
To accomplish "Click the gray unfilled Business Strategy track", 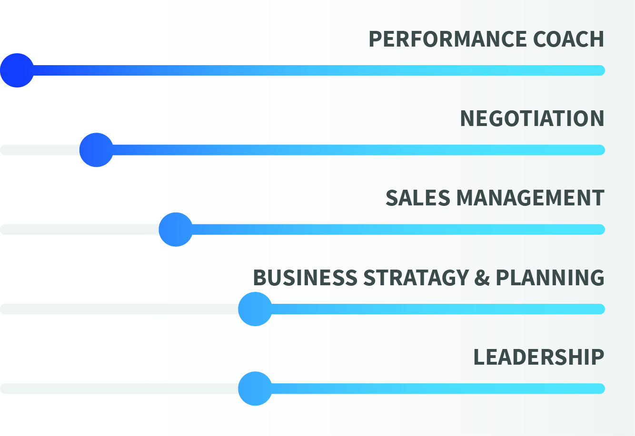I will click(x=119, y=309).
